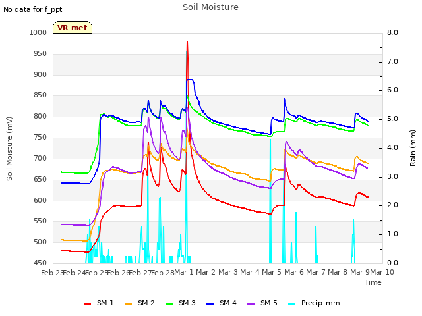Select the 'No data for f_ppt' message

[32, 9]
